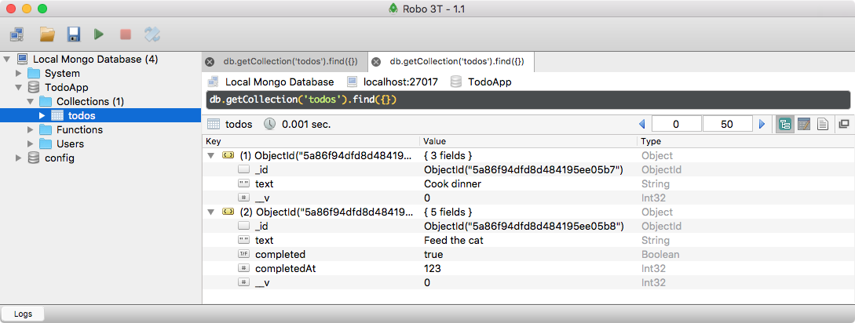Go to next results page arrow
855x323 pixels.
761,124
